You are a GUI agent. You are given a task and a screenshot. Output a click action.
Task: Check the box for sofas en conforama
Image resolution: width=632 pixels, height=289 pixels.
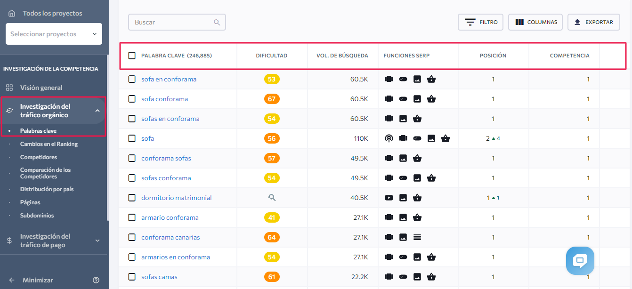click(132, 119)
